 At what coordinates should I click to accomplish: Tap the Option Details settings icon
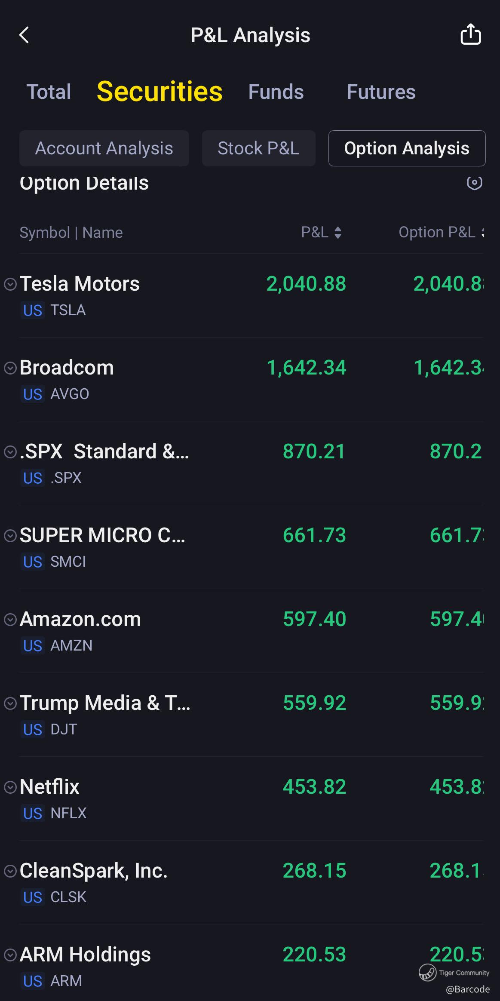(x=474, y=183)
